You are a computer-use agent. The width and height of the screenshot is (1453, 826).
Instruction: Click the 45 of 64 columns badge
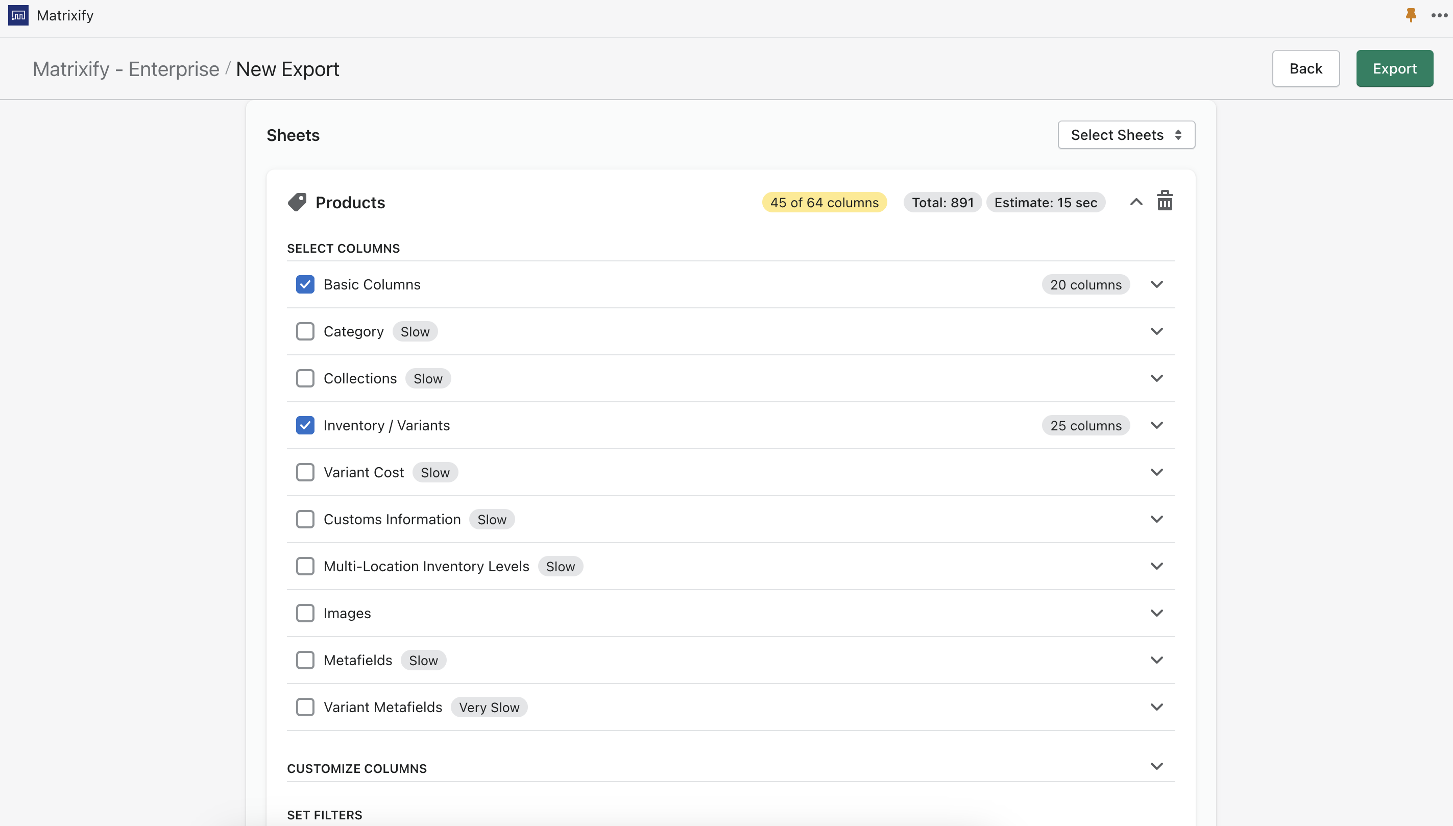[824, 203]
